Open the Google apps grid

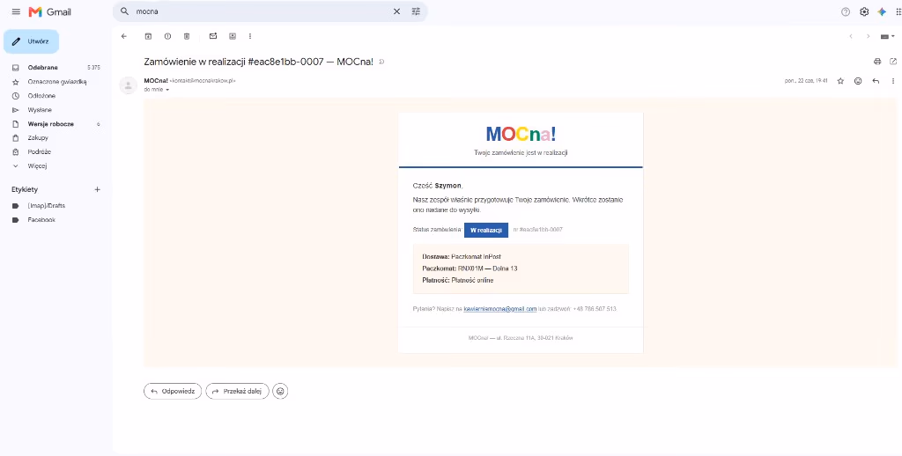(x=898, y=11)
